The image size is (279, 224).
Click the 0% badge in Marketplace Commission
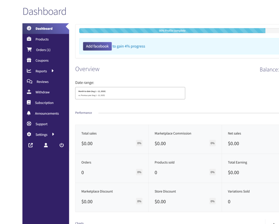coord(213,143)
